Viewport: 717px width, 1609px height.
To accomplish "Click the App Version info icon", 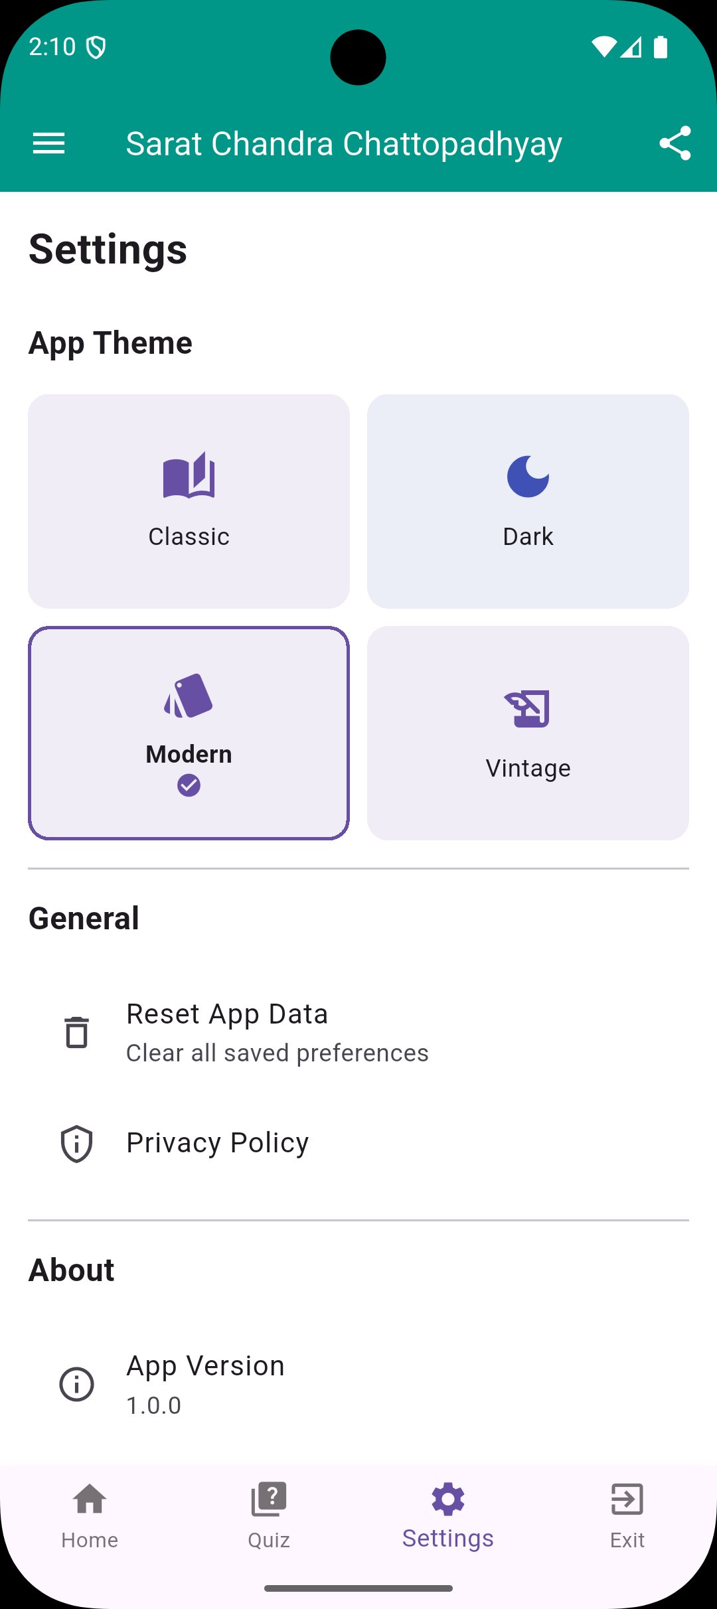I will pos(77,1384).
